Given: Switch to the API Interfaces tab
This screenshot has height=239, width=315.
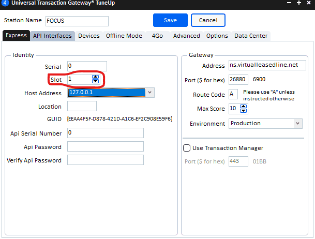Looking at the screenshot, I should tap(52, 36).
